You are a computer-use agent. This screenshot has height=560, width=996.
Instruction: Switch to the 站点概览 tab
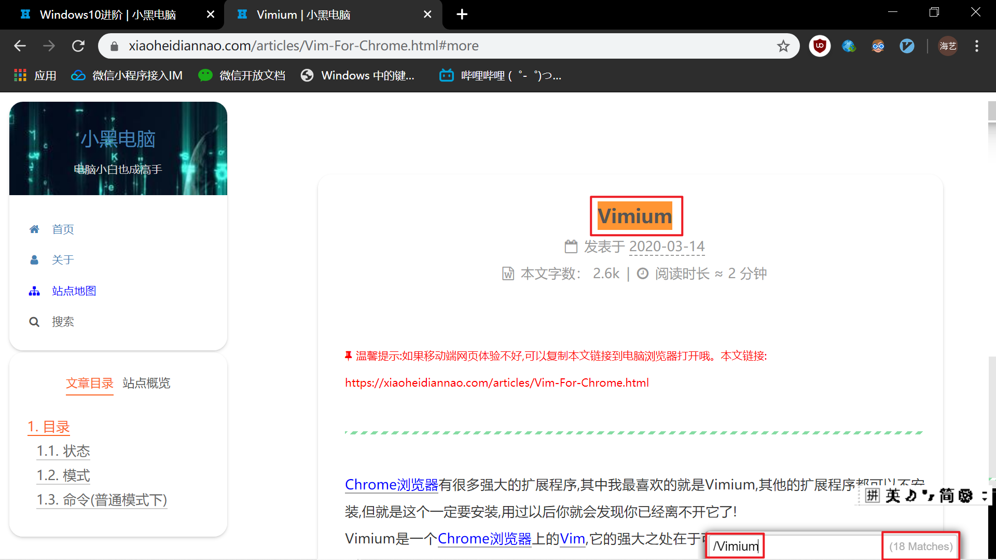146,383
